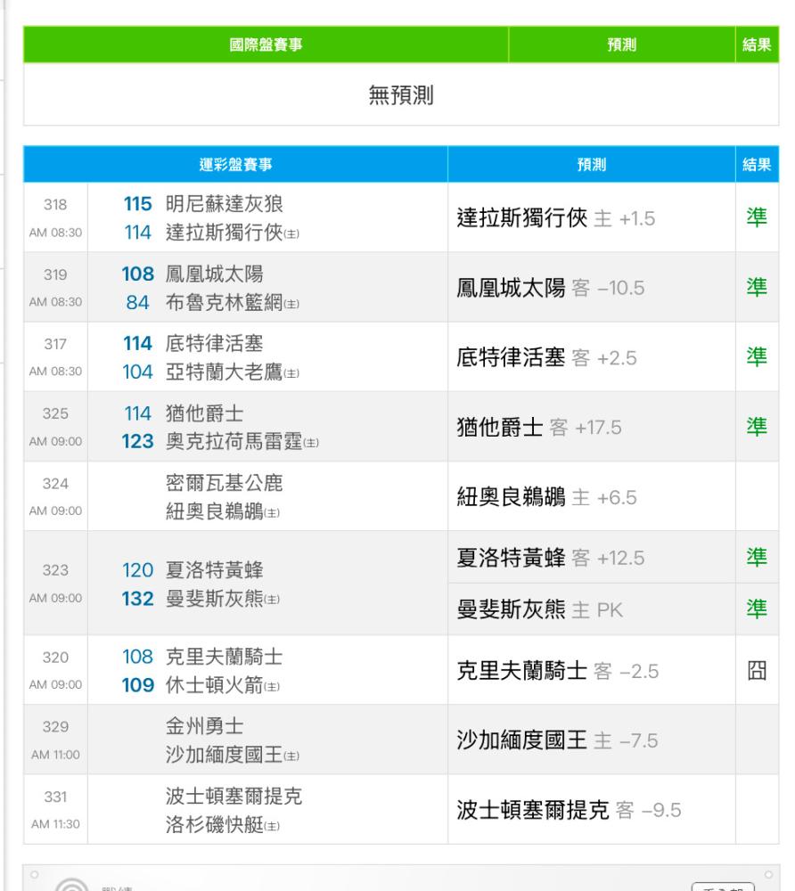Click the 準 result for 夏洛特黃蜂 prediction

pyautogui.click(x=757, y=558)
